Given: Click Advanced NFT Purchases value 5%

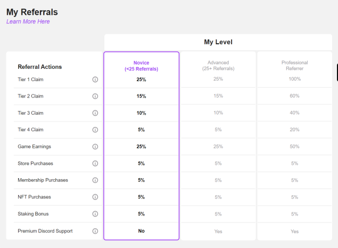Looking at the screenshot, I should click(x=218, y=197).
